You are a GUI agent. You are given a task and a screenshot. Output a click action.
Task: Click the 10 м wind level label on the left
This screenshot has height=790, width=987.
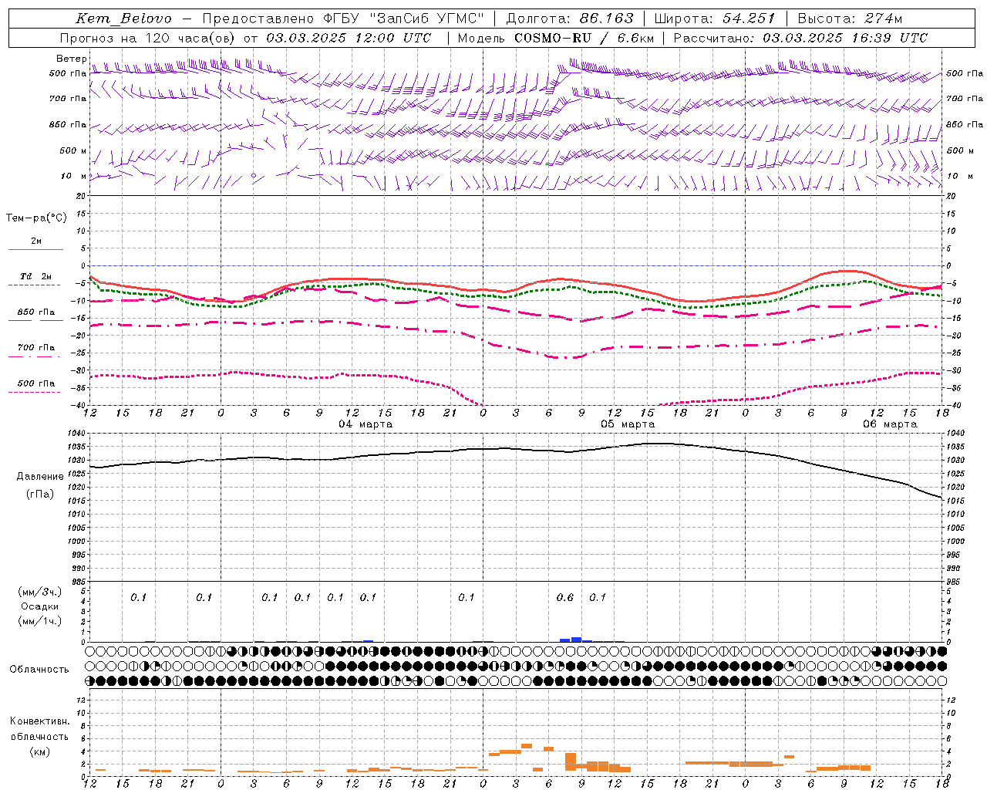tap(74, 176)
